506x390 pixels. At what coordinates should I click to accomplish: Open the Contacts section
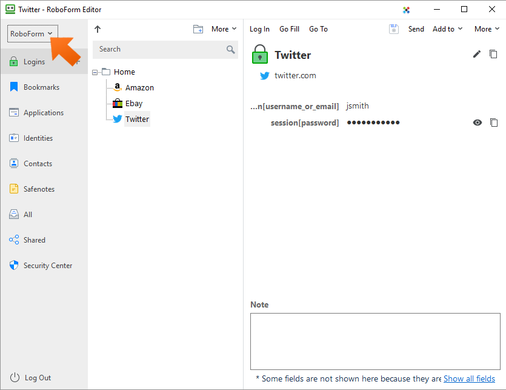(x=44, y=164)
